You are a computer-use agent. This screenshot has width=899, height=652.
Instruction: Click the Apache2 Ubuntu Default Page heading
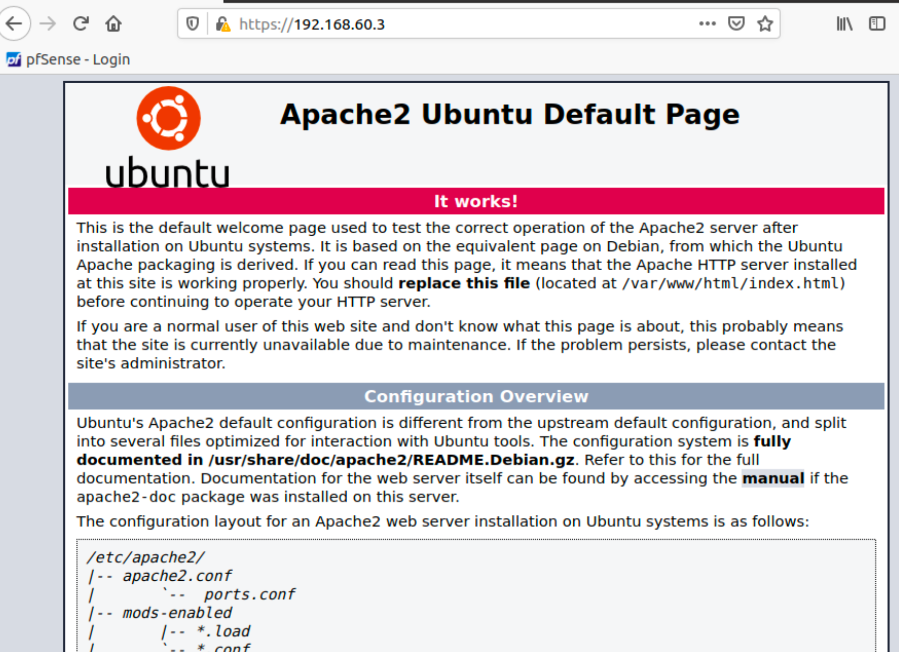pos(509,114)
